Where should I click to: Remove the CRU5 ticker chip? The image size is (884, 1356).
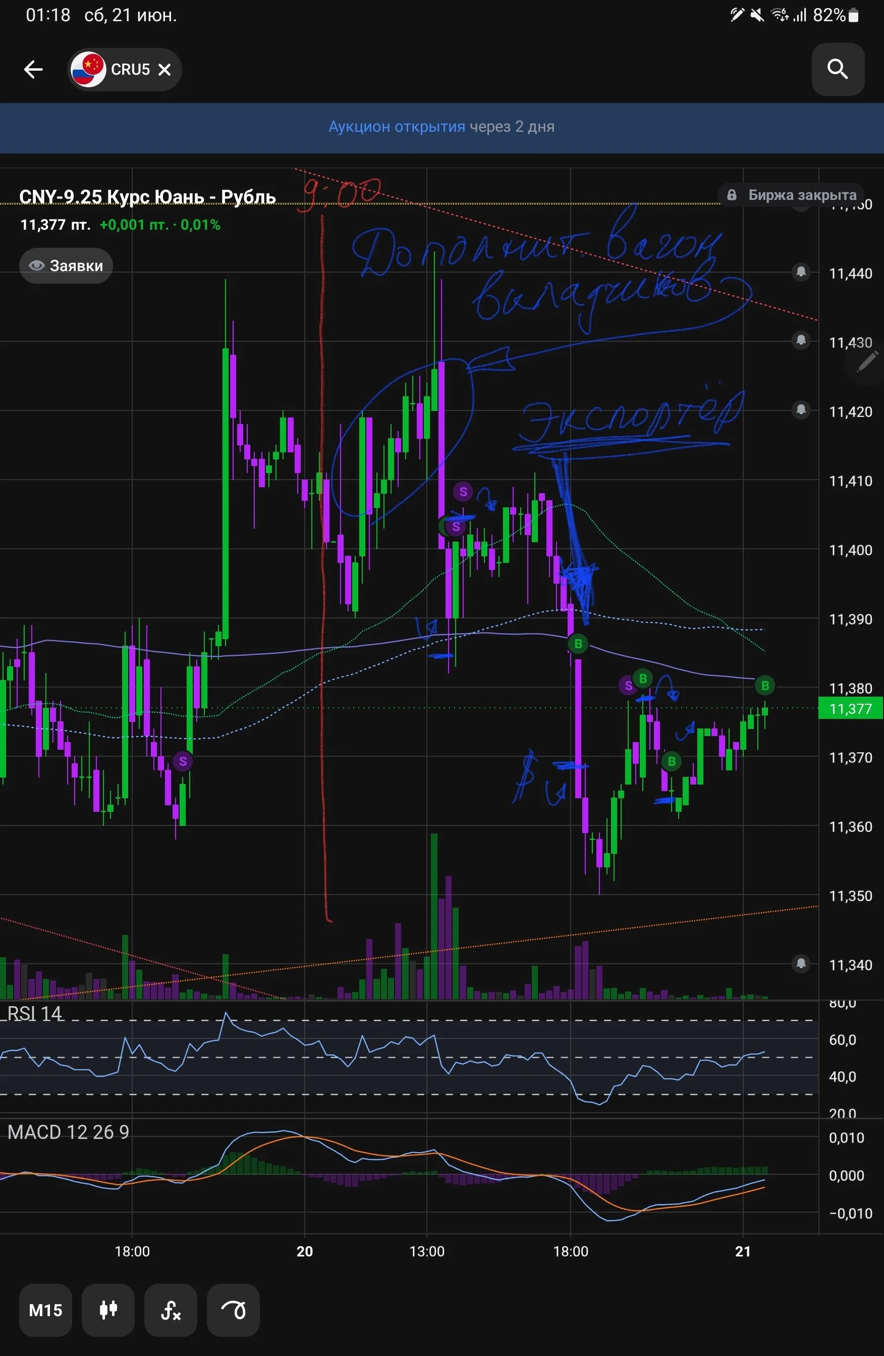click(164, 70)
